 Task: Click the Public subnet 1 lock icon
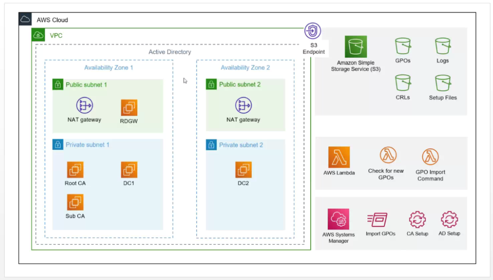coord(58,84)
